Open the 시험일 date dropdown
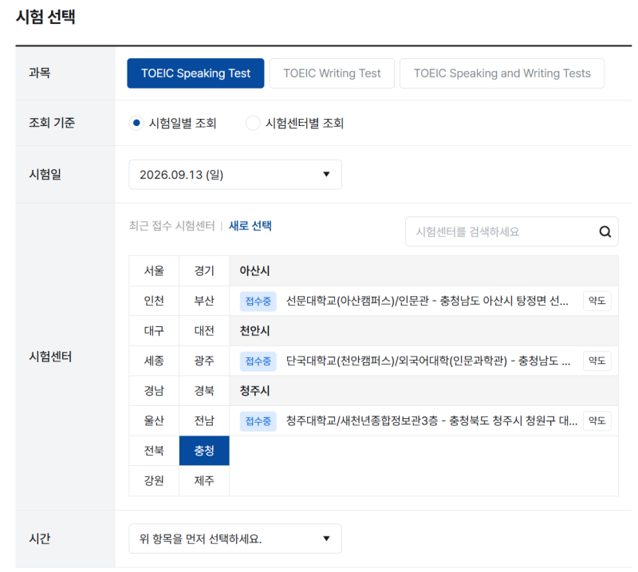The width and height of the screenshot is (638, 572). 235,174
